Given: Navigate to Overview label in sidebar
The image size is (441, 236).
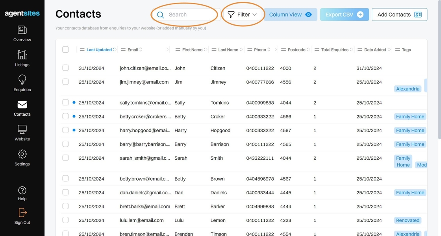Looking at the screenshot, I should click(22, 40).
